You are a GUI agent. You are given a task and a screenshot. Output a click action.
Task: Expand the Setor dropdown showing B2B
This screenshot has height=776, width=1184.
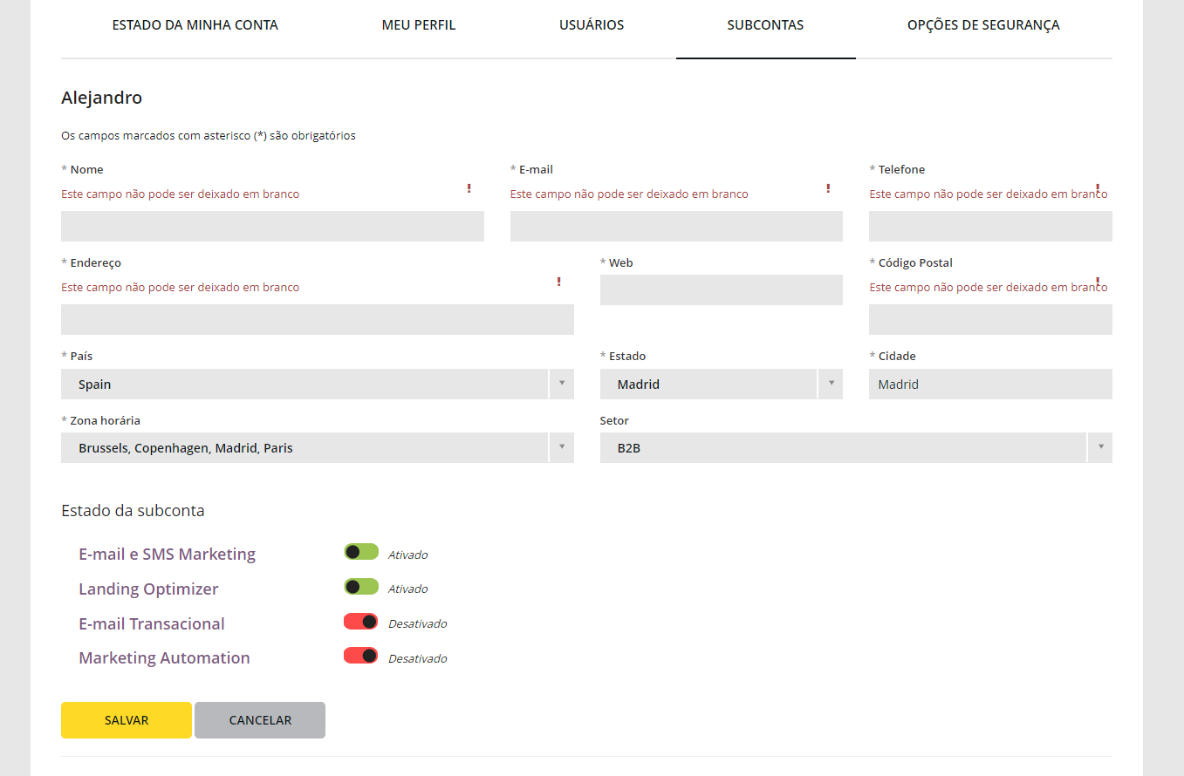855,448
